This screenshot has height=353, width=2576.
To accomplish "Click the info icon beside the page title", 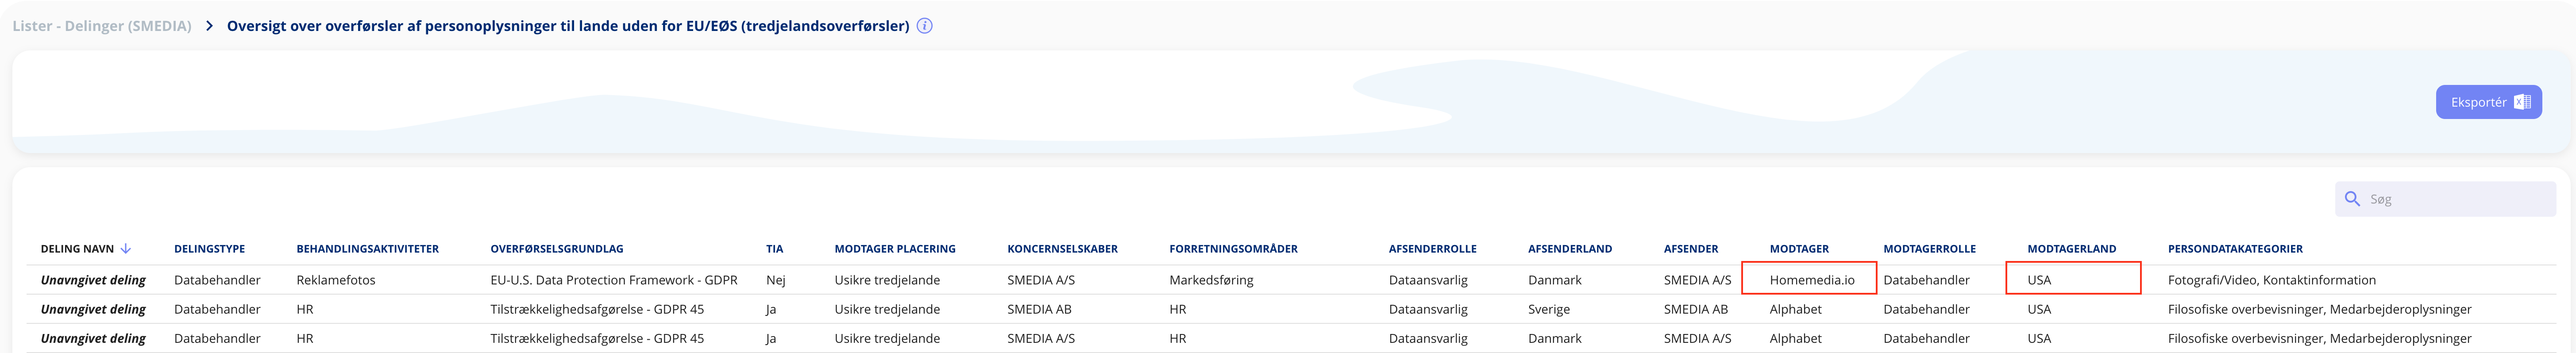I will pos(924,26).
